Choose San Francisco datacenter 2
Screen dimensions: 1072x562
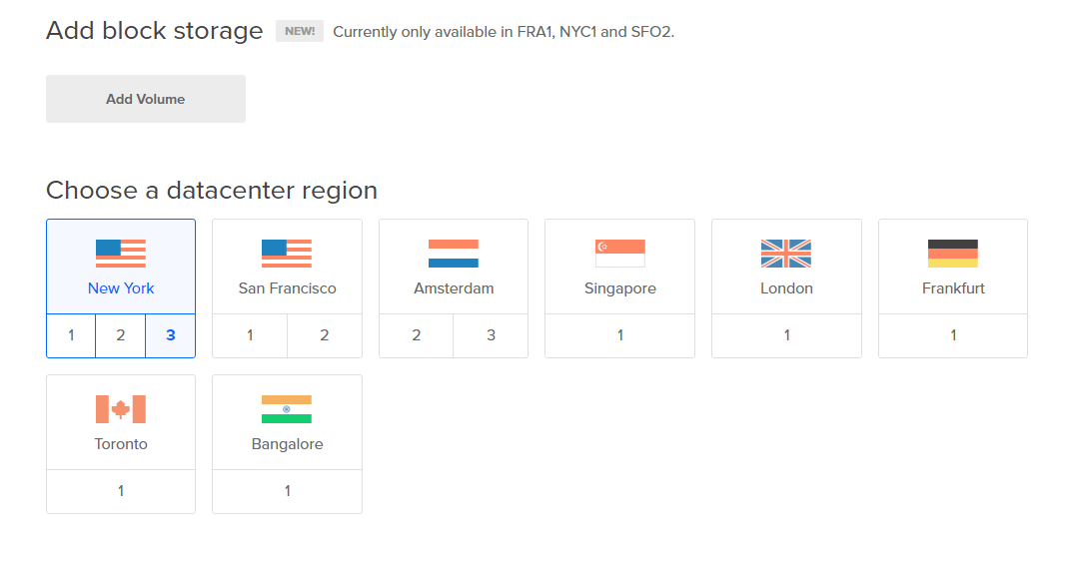tap(325, 335)
